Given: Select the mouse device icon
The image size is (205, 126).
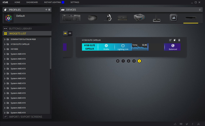Looking at the screenshot, I should click(x=92, y=18).
